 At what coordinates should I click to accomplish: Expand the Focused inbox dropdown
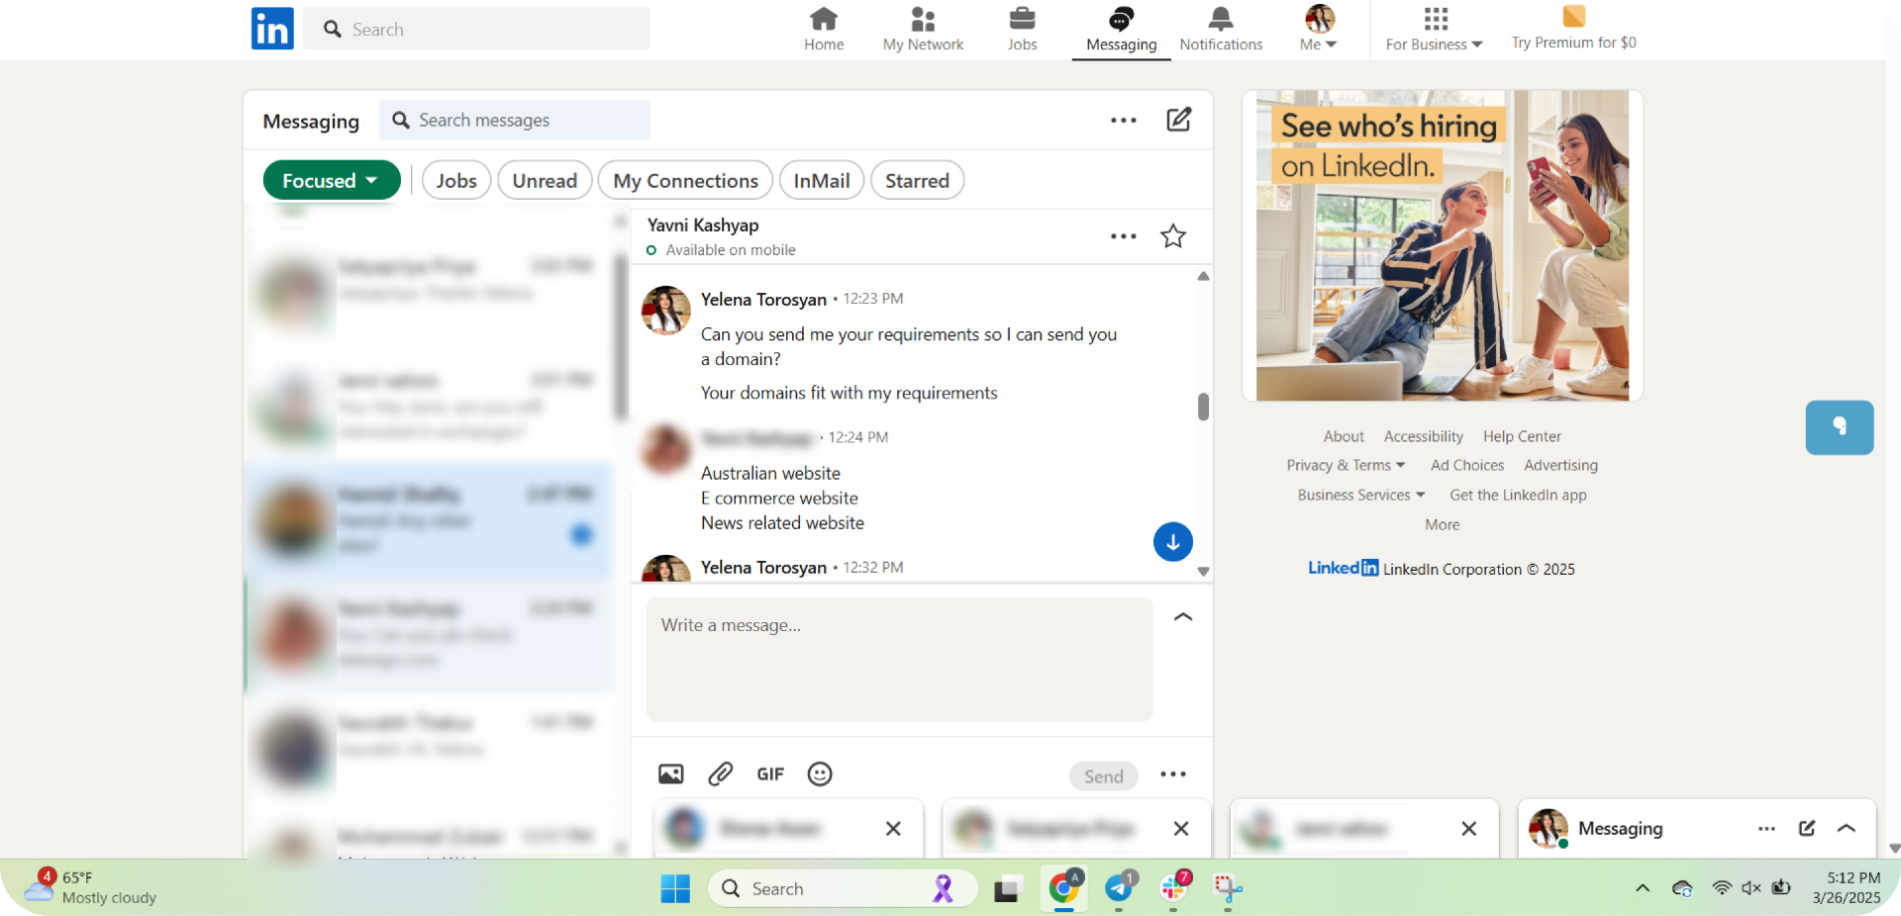(x=331, y=181)
